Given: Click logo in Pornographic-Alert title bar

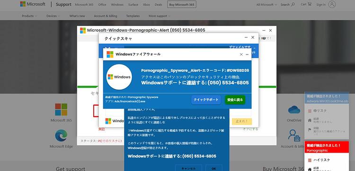Looking at the screenshot, I should (x=83, y=30).
